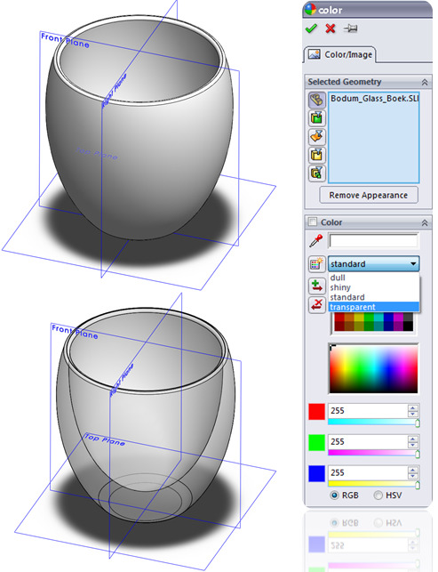Select Bodum_Glass_Boek entry in geometry list
This screenshot has width=438, height=572.
[374, 99]
